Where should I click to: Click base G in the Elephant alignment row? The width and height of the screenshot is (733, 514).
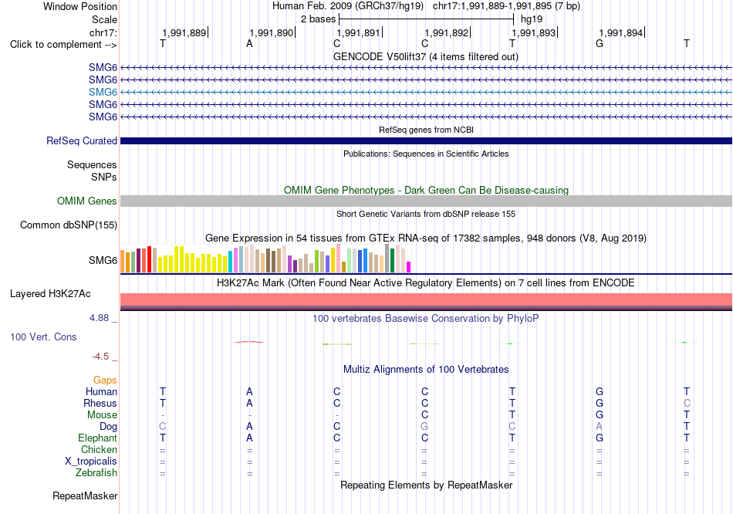coord(600,438)
